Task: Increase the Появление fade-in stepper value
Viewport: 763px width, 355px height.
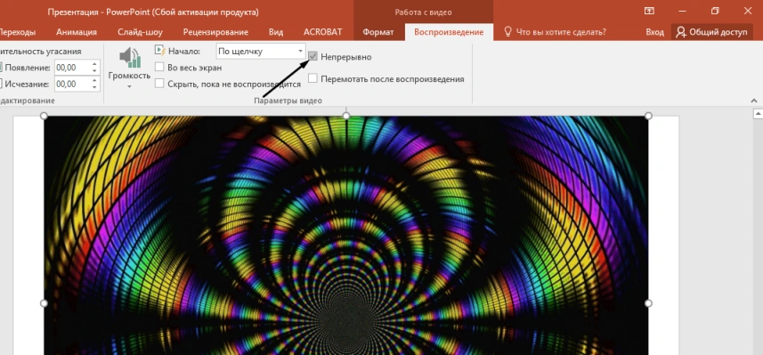Action: click(95, 64)
